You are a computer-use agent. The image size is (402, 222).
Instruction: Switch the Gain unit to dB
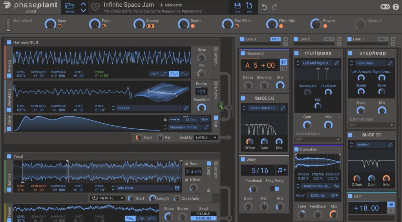click(390, 204)
